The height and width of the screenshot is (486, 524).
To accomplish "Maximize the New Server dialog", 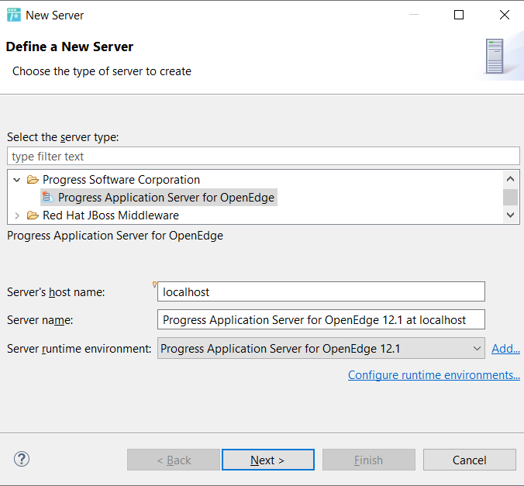I will [459, 15].
